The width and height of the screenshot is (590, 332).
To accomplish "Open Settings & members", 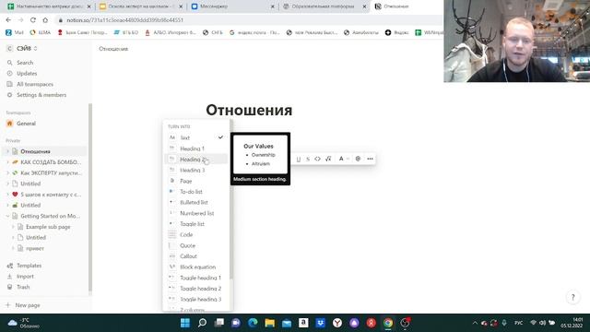I will [x=41, y=95].
